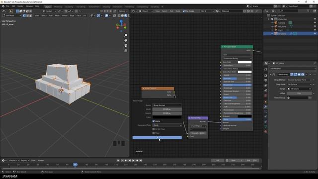318x179 pixels.
Task: Jump to timeline end playback icon
Action: pyautogui.click(x=141, y=161)
